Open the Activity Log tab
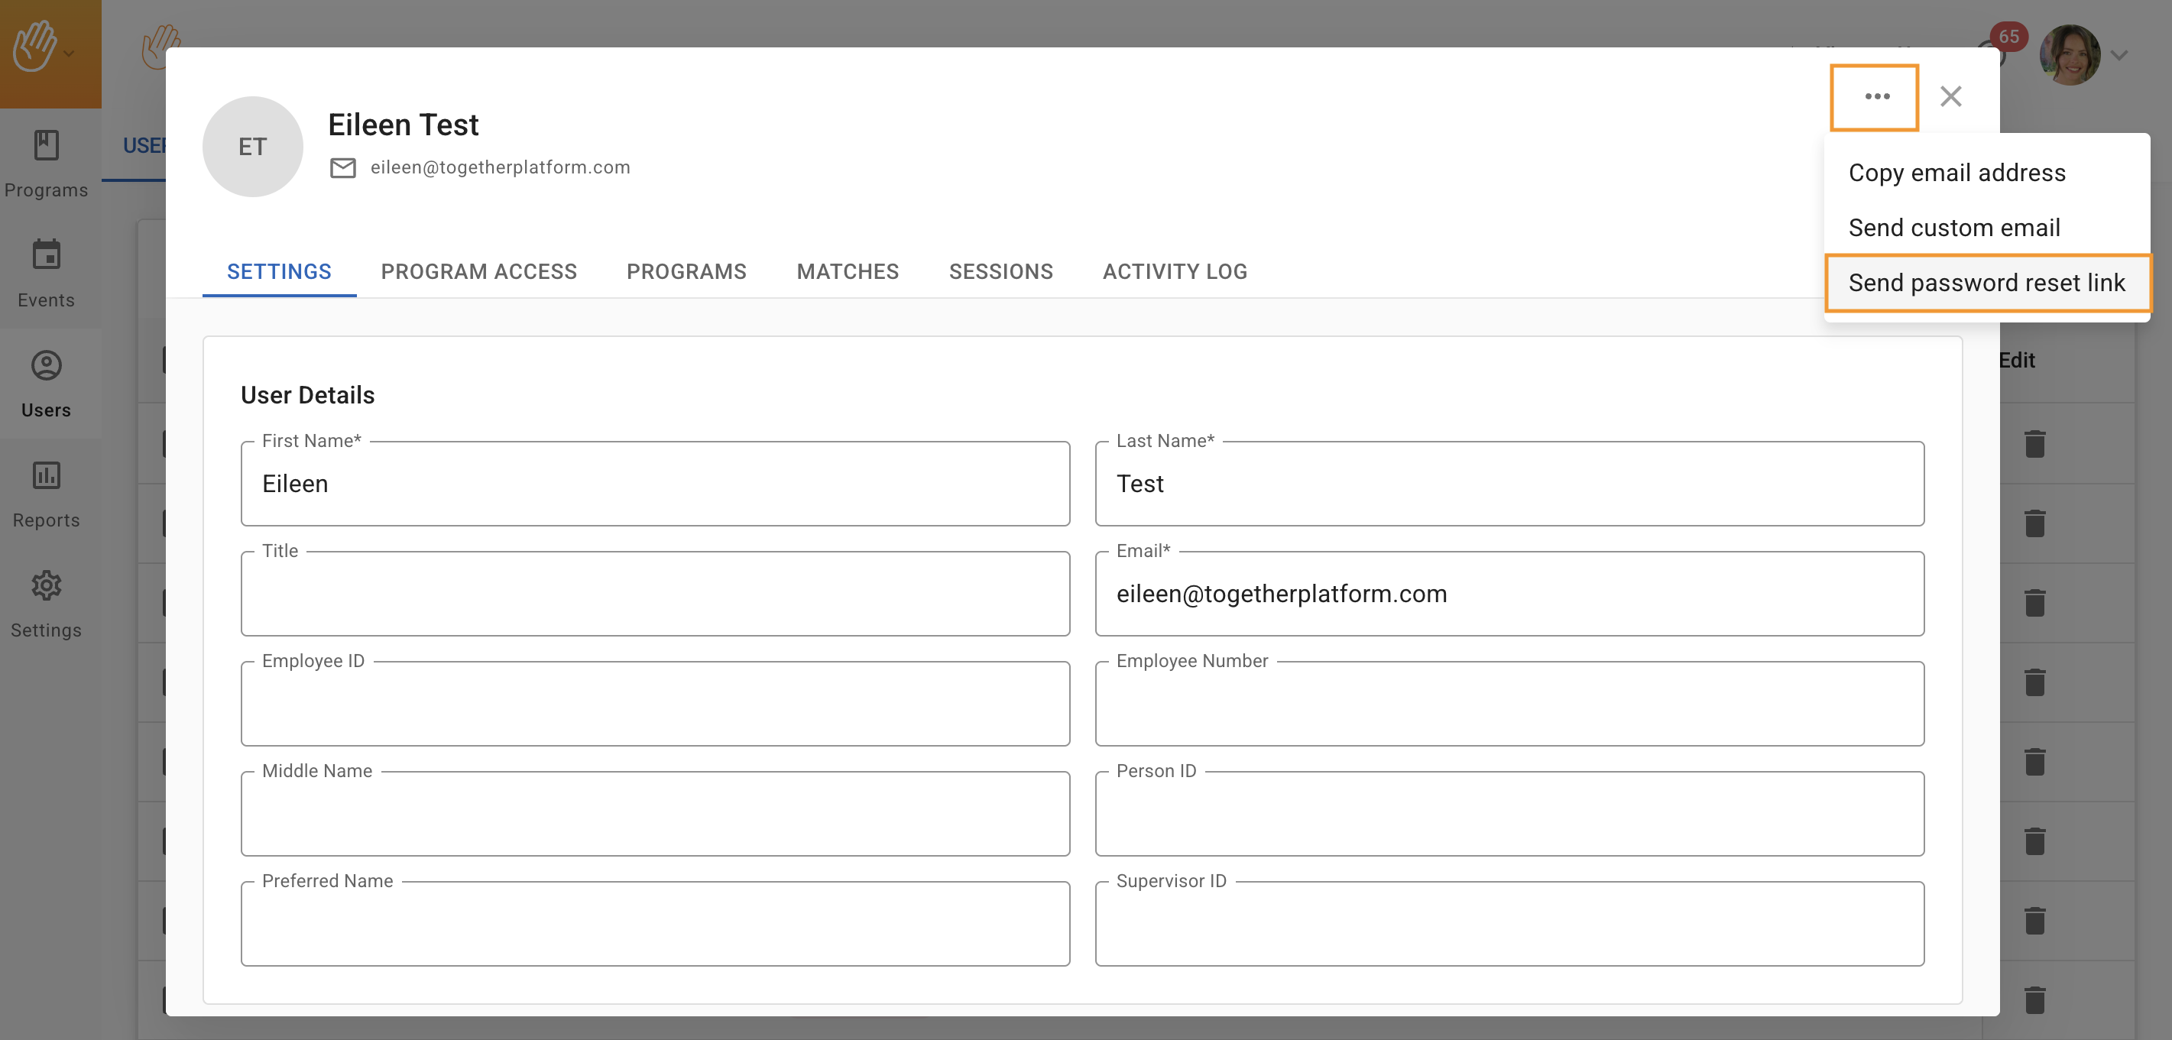 [x=1174, y=271]
